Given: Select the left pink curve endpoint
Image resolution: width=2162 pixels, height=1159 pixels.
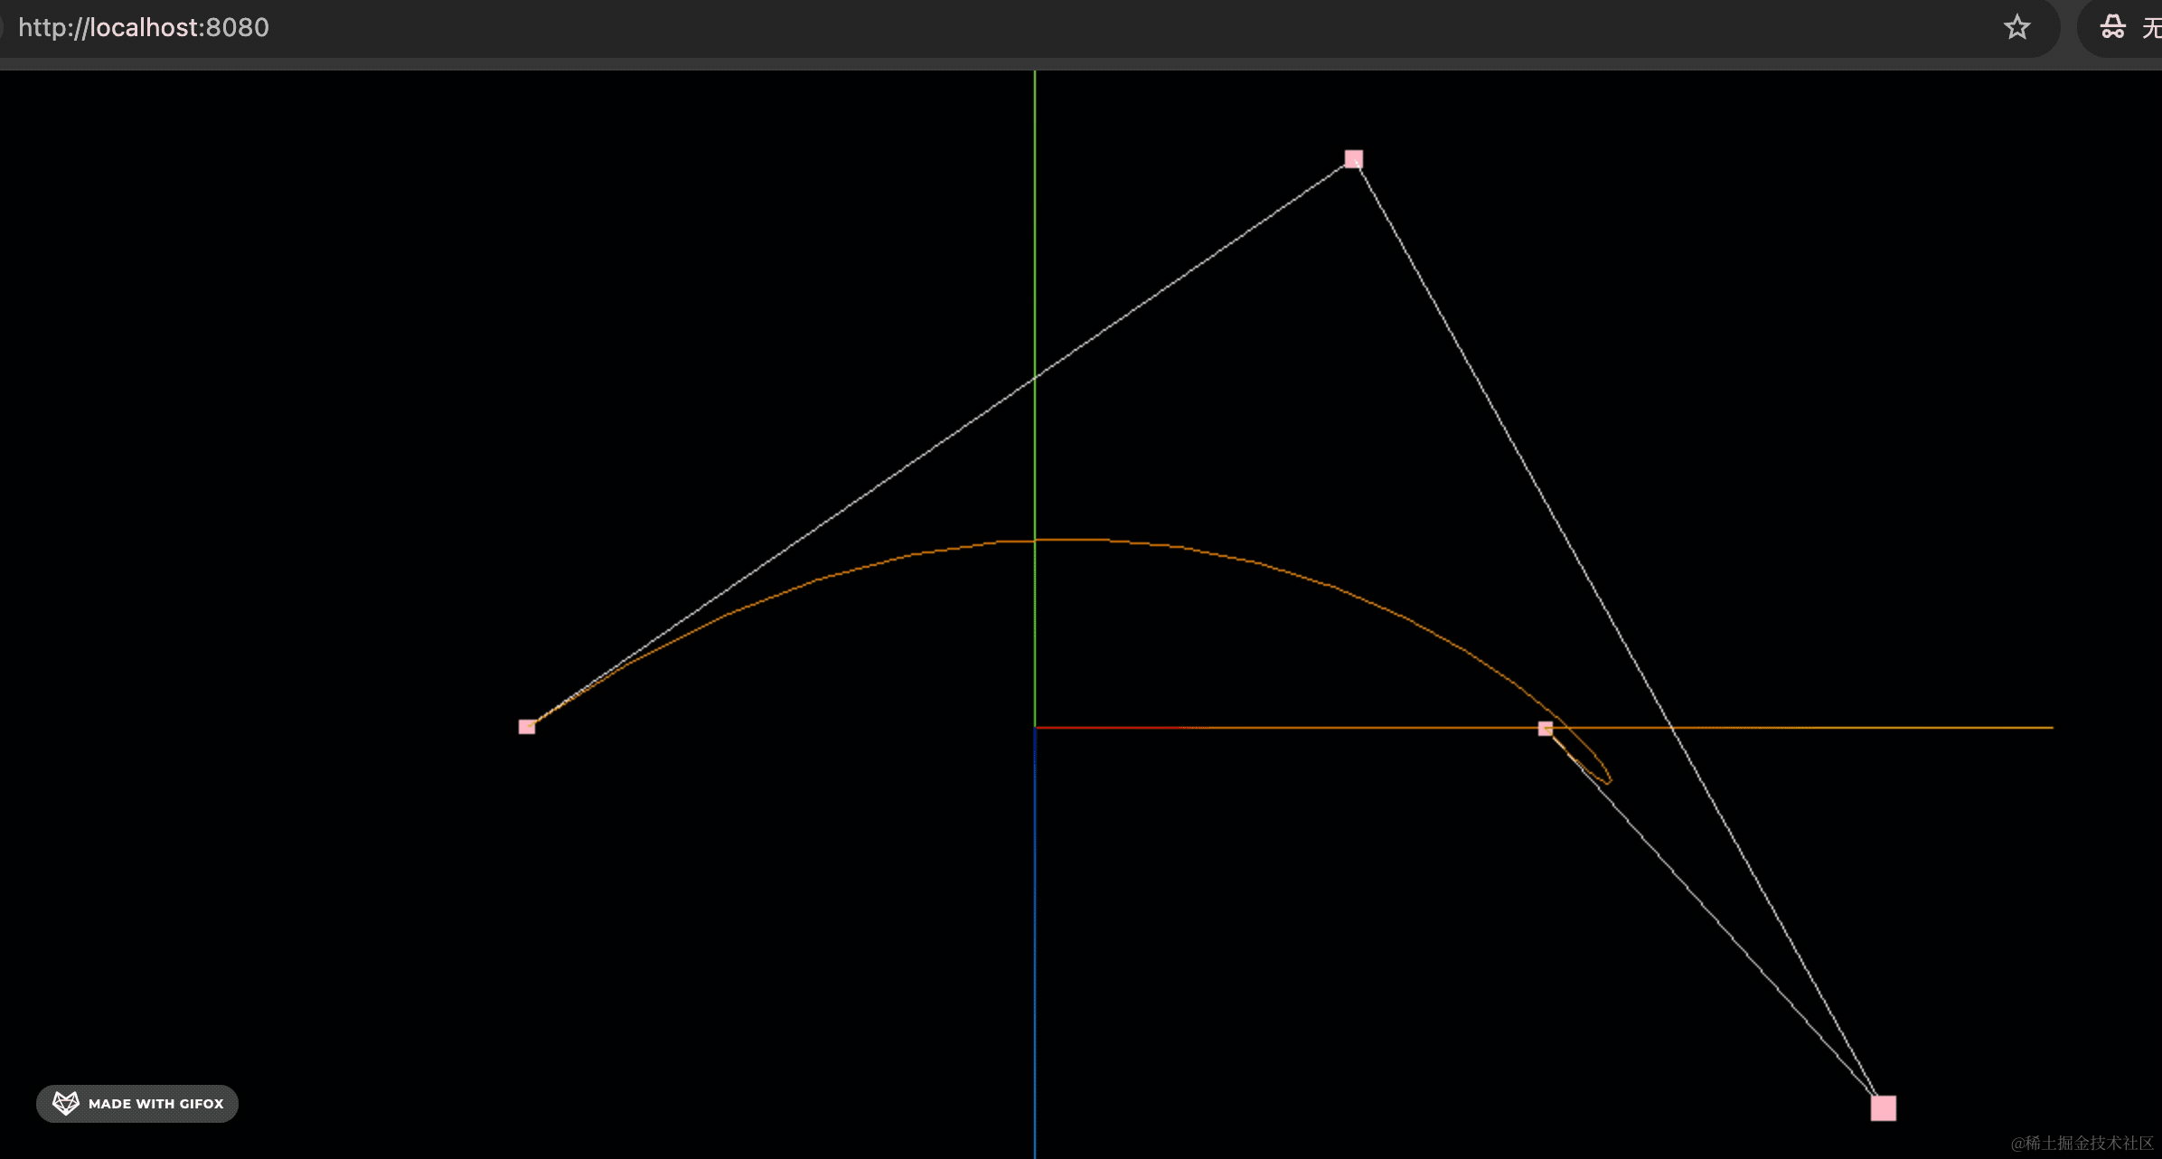Looking at the screenshot, I should [x=527, y=727].
